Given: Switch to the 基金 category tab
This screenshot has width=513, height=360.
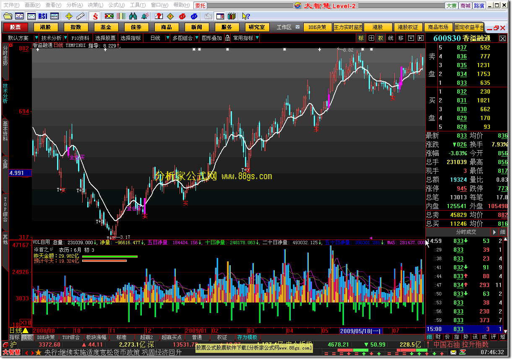Looking at the screenshot, I should tap(106, 27).
